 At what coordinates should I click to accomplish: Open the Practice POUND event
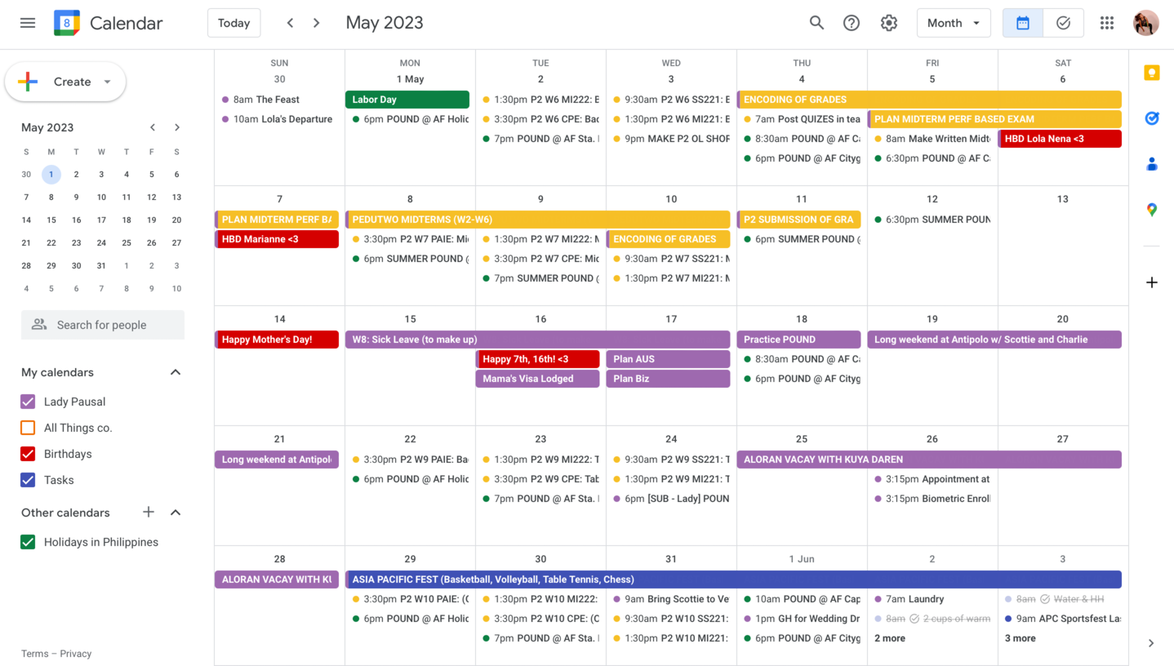(798, 340)
